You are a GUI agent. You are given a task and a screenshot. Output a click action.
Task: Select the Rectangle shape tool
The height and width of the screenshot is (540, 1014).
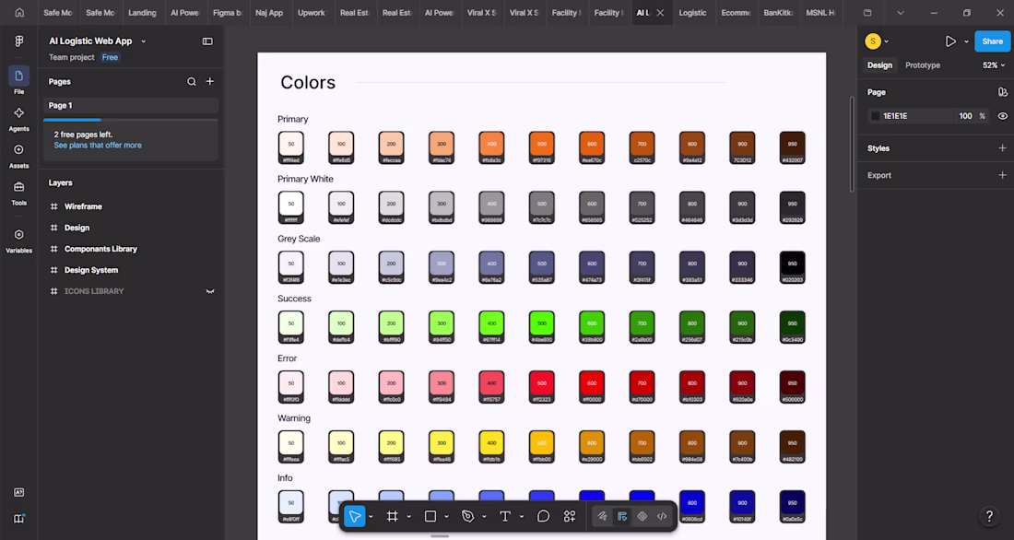[430, 516]
